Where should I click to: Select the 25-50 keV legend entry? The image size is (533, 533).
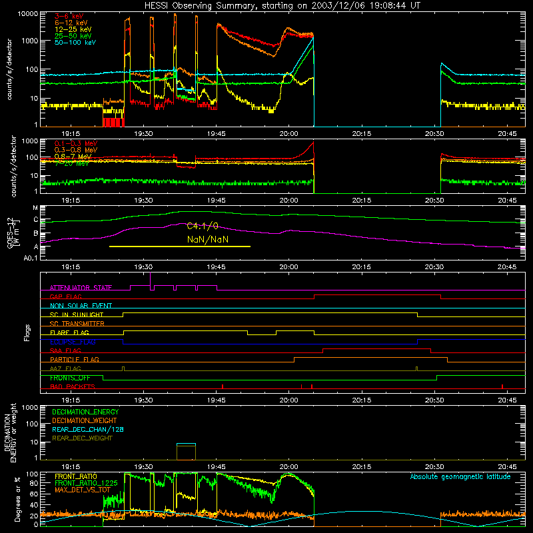tap(73, 36)
